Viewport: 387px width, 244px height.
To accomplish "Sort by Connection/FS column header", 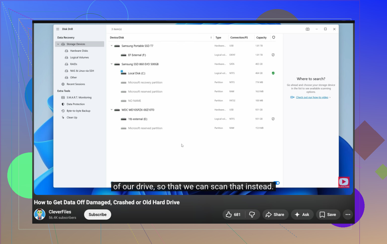I will point(239,38).
